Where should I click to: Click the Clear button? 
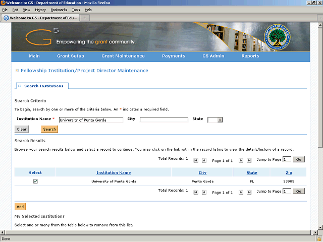pos(22,129)
